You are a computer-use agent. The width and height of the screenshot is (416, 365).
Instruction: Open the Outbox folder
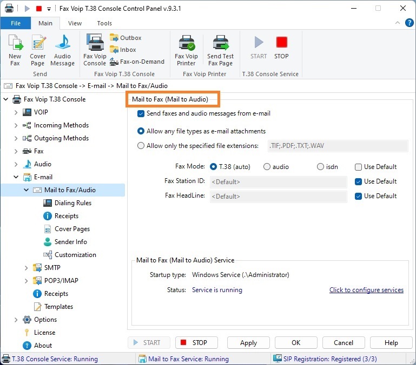click(x=126, y=38)
